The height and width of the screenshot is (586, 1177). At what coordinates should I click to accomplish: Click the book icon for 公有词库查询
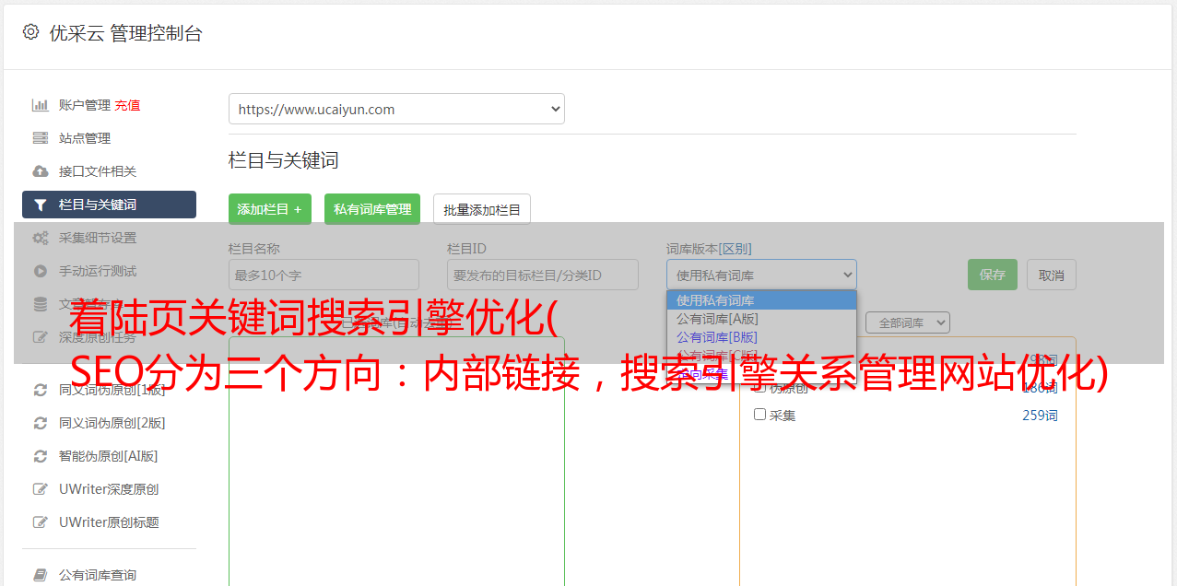coord(41,575)
